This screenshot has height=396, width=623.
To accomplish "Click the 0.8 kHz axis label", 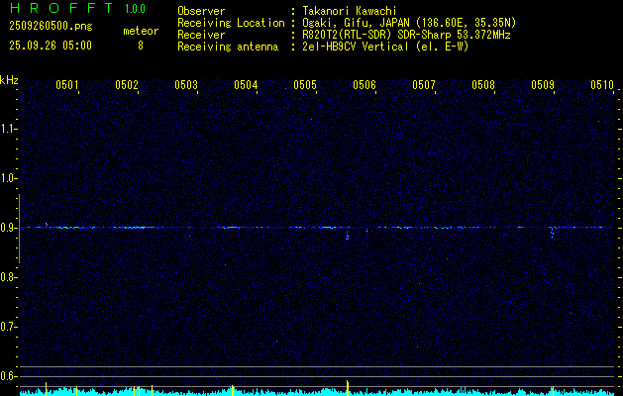I will (x=8, y=277).
